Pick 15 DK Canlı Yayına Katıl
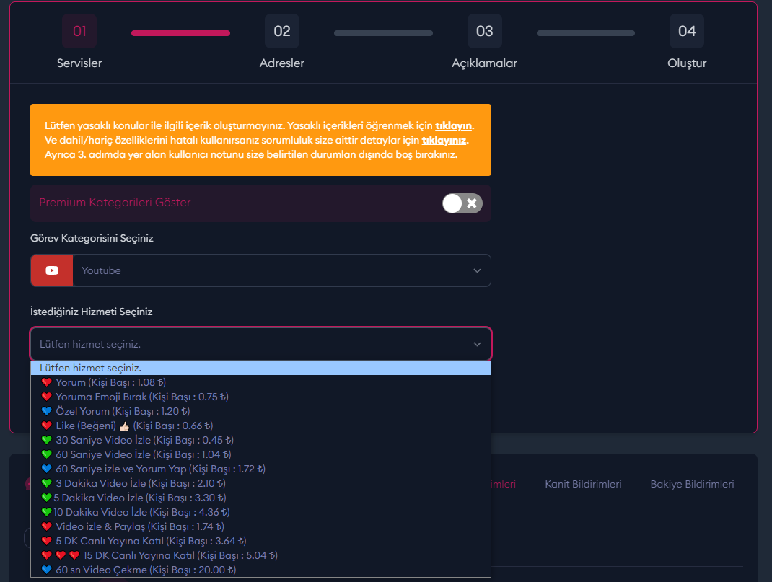Viewport: 772px width, 582px height. (x=260, y=555)
